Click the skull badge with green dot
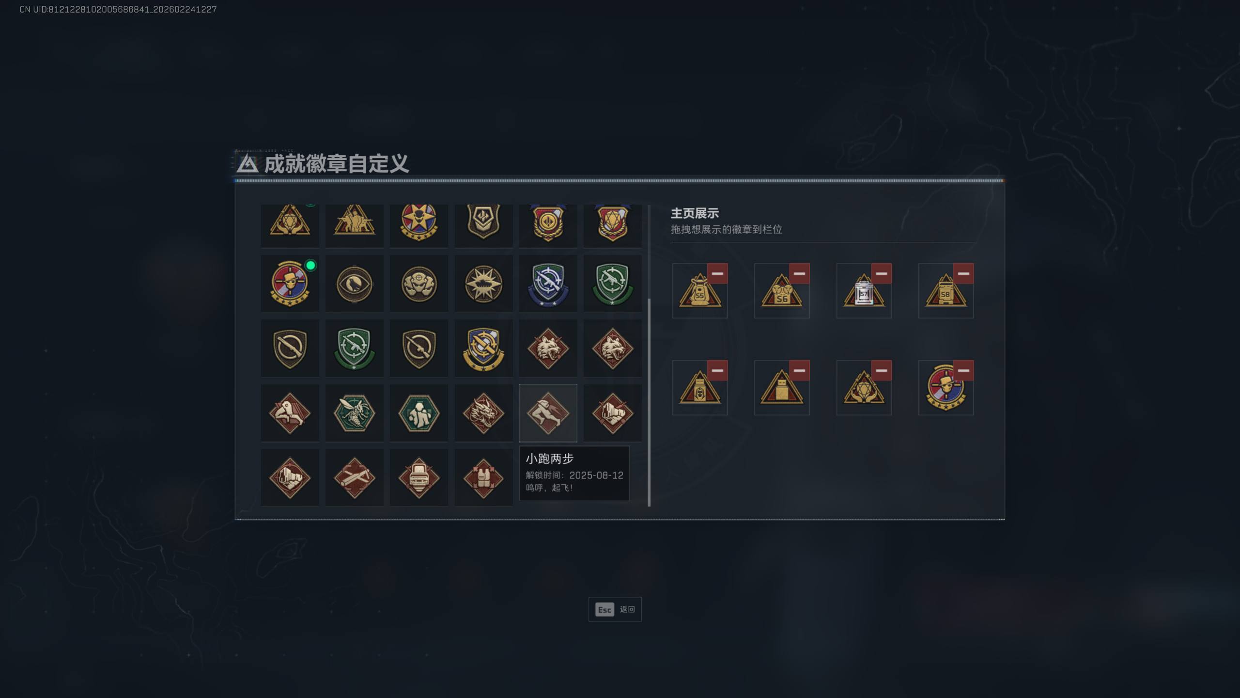This screenshot has height=698, width=1240. click(x=290, y=284)
